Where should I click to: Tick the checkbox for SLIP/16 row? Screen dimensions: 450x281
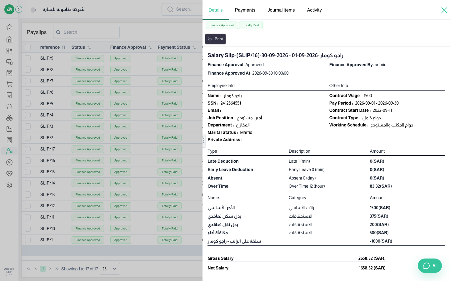pos(28,160)
